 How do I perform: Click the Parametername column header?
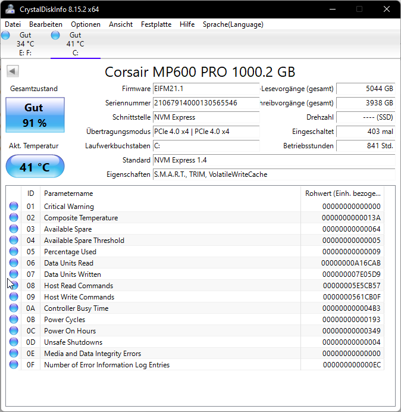click(170, 193)
